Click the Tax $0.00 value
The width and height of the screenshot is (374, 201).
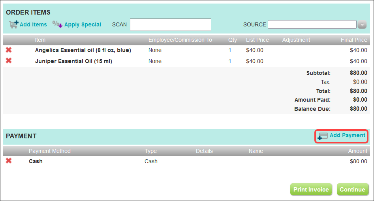click(360, 82)
